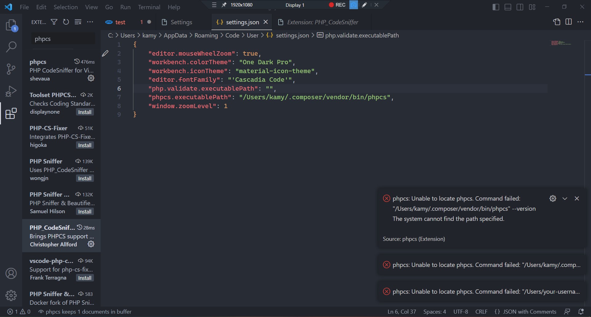Open notification settings gear on phpcs error
Image resolution: width=591 pixels, height=317 pixels.
click(x=553, y=198)
